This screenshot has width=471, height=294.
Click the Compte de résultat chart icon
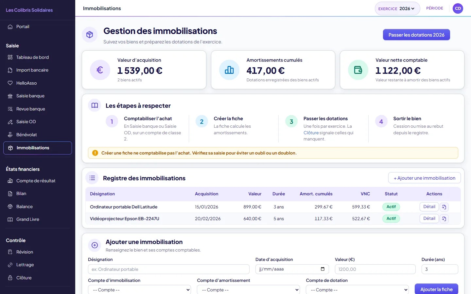point(10,181)
